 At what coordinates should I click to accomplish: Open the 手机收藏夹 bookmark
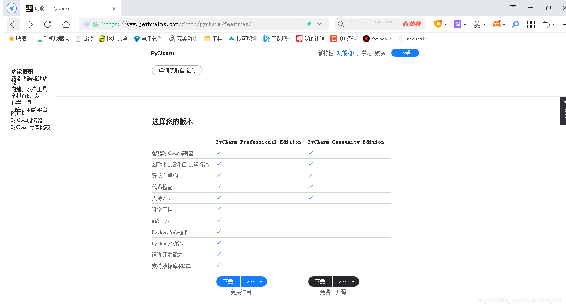53,39
